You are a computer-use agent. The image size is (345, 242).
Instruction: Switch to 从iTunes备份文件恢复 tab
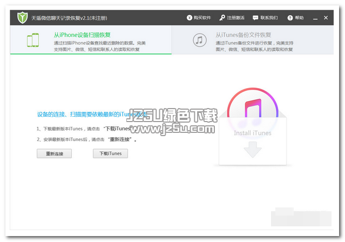[x=253, y=39]
